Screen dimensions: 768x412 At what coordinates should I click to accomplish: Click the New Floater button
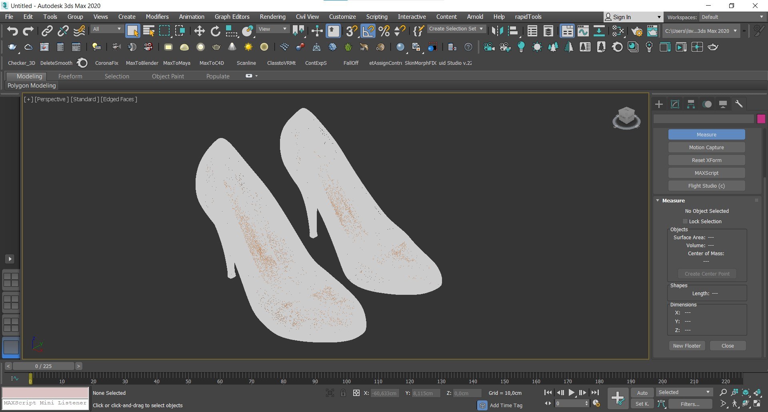point(687,346)
